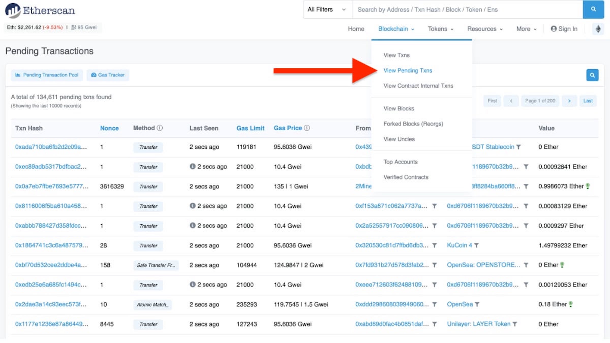
Task: Click the Etherscan logo icon
Action: point(13,10)
